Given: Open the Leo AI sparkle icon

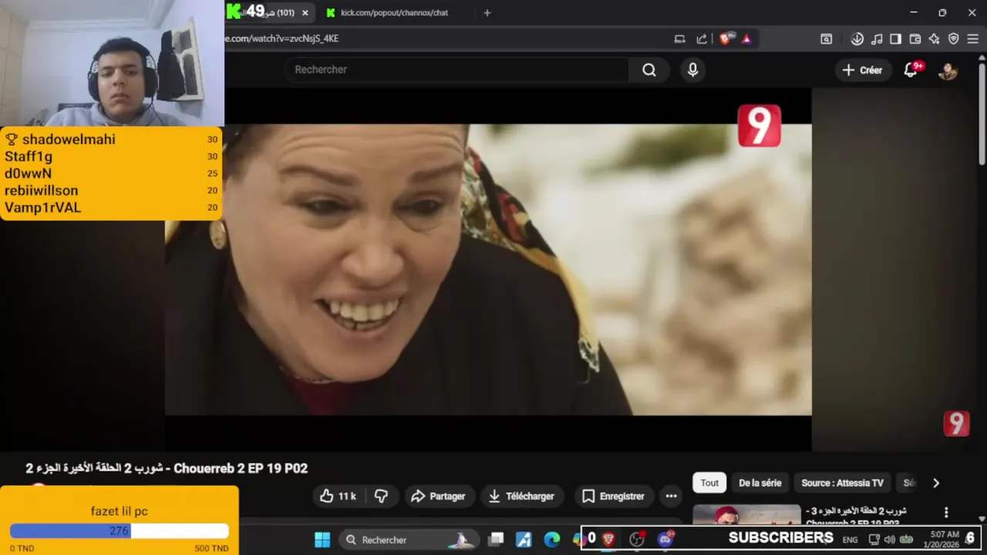Looking at the screenshot, I should (934, 39).
